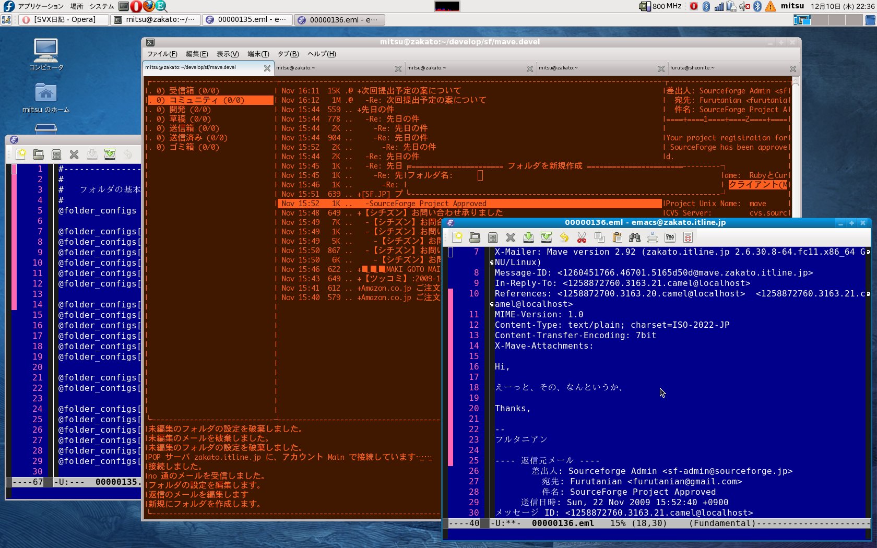Click the show desktop button in the taskbar
This screenshot has height=548, width=877.
(6, 20)
